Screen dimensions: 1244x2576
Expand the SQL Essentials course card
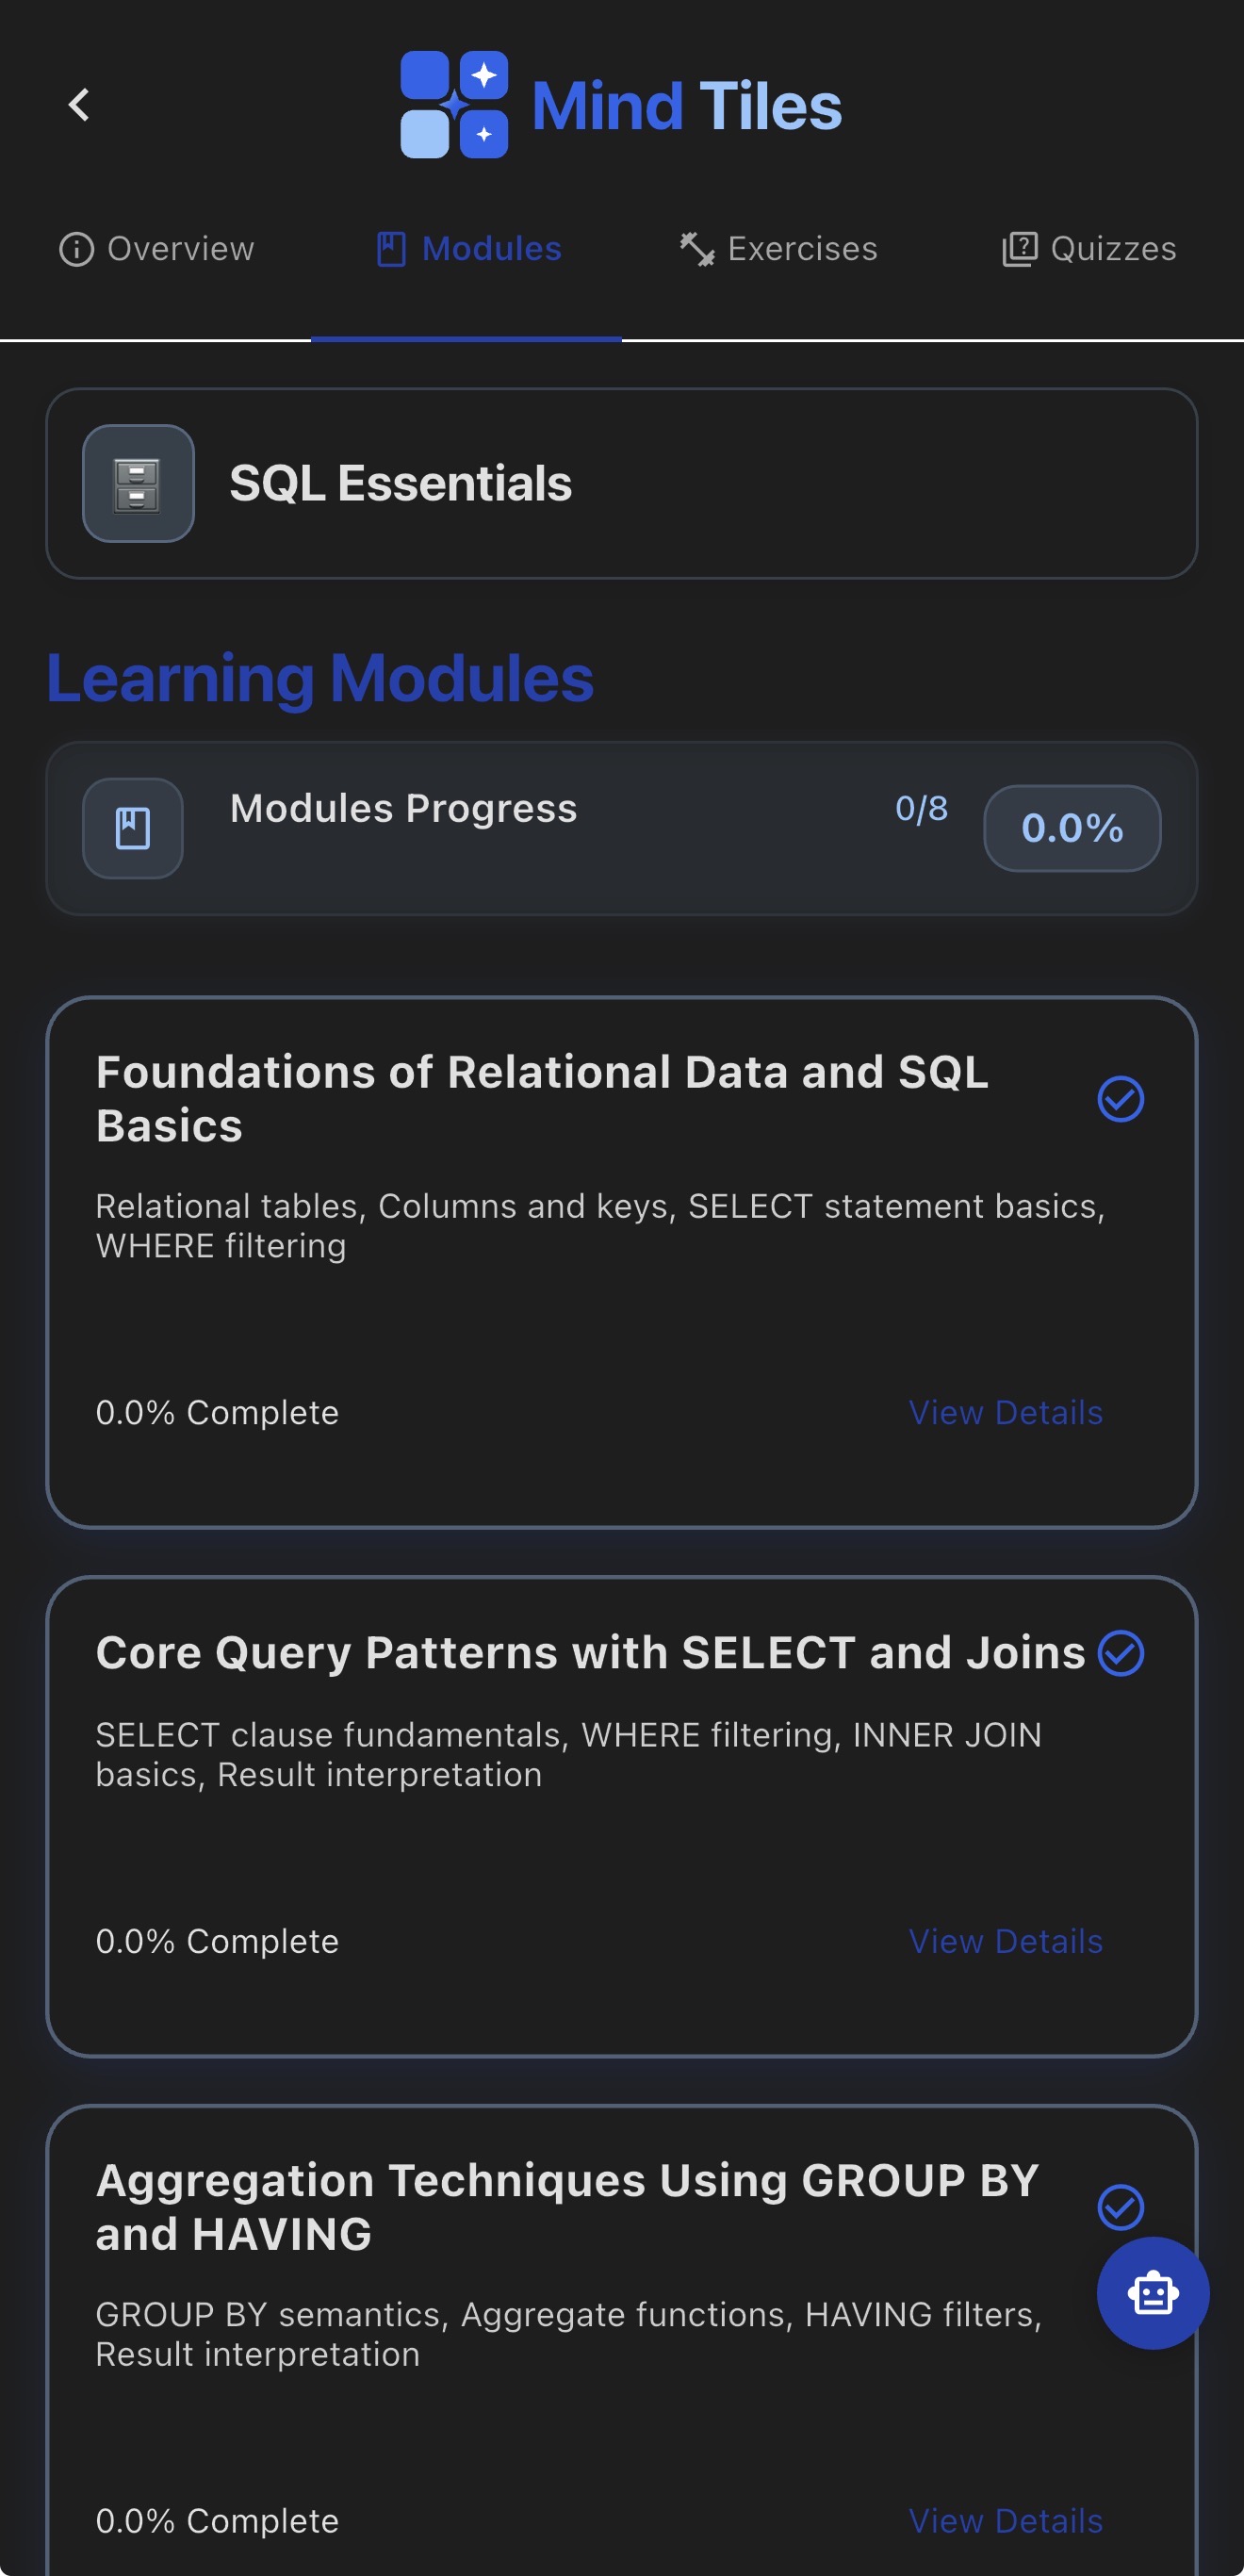(x=621, y=484)
